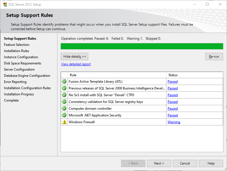227x171 pixels.
Task: Select Feature Selection step in sidebar
Action: tap(17, 45)
